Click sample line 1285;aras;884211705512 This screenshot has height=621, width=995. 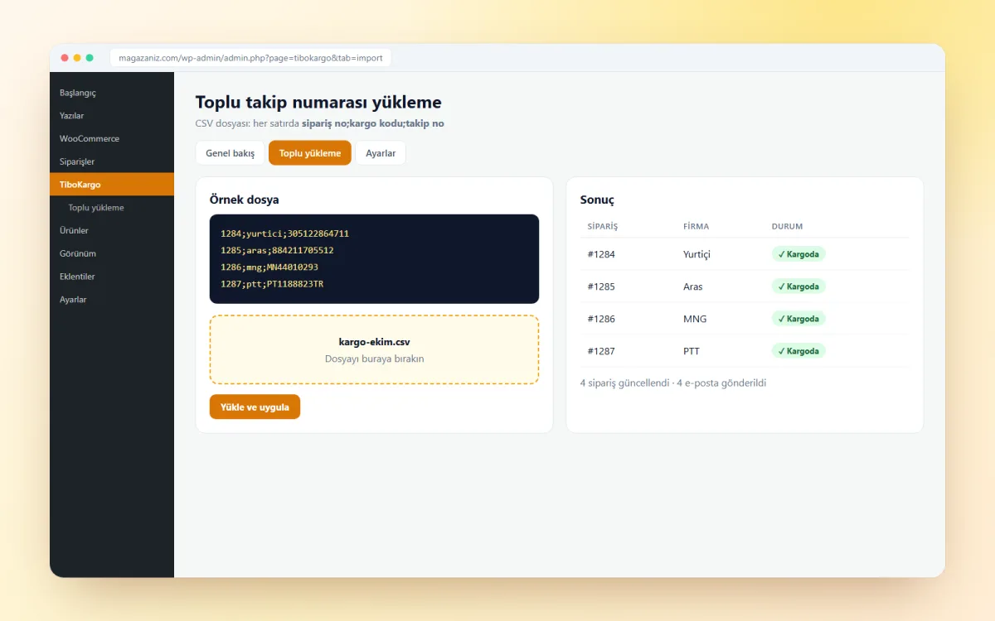(277, 250)
